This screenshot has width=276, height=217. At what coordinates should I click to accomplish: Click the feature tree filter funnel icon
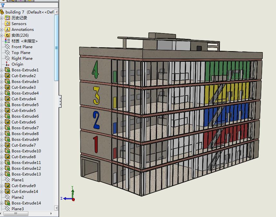point(3,5)
